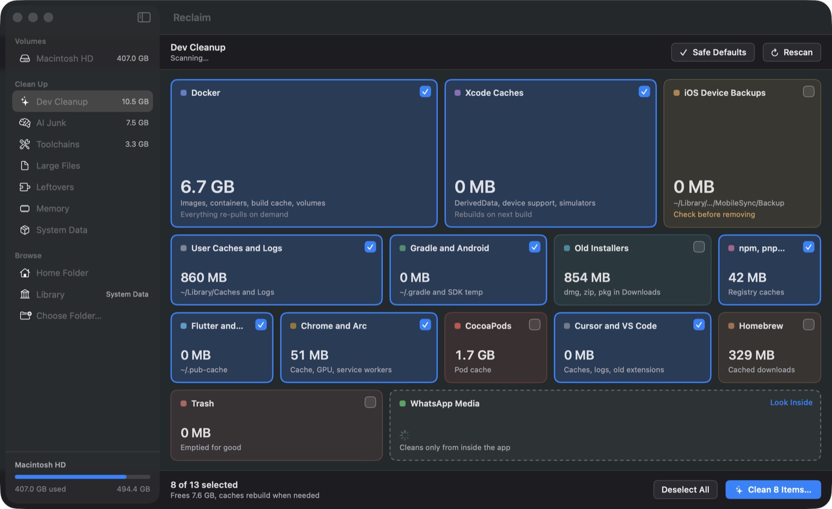Click the Home Folder house icon

point(25,273)
